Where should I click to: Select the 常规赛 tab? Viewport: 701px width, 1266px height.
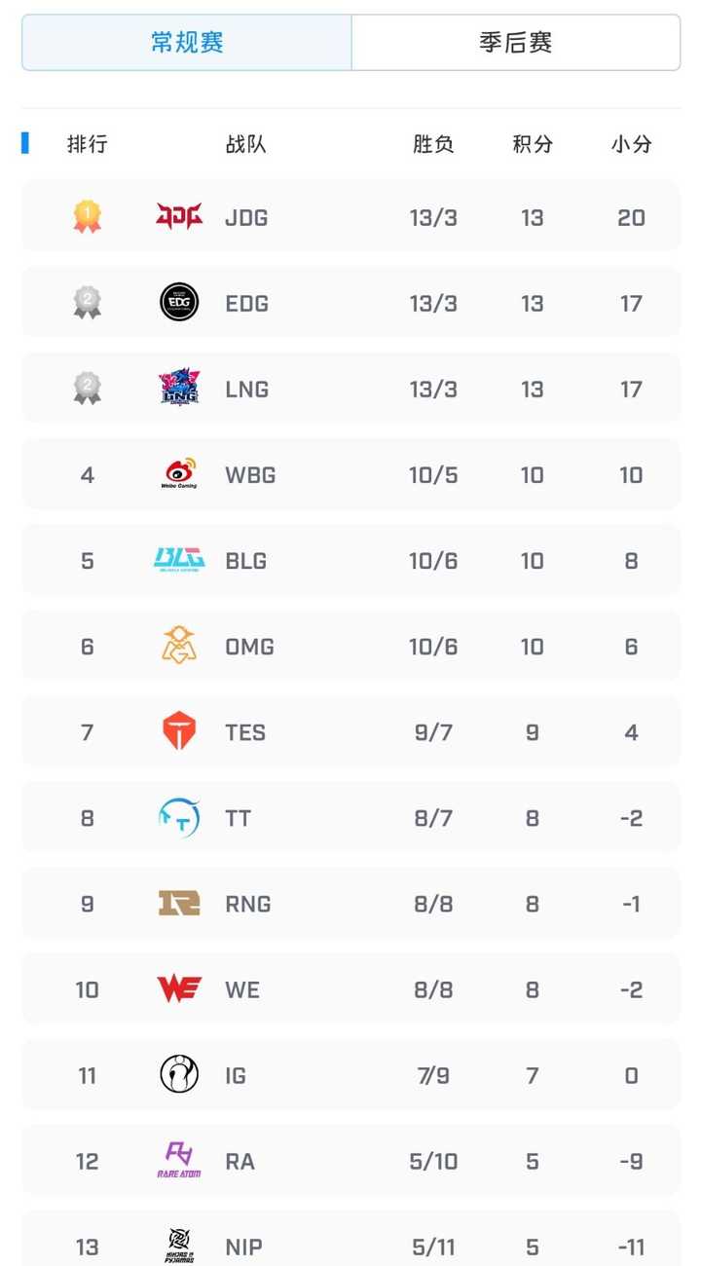[x=187, y=43]
